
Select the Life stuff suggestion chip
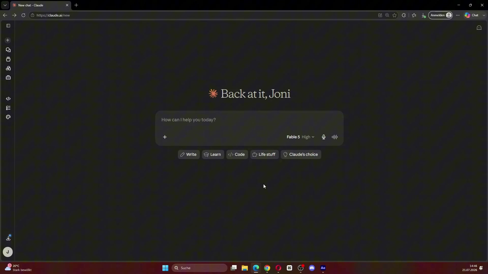pyautogui.click(x=264, y=155)
